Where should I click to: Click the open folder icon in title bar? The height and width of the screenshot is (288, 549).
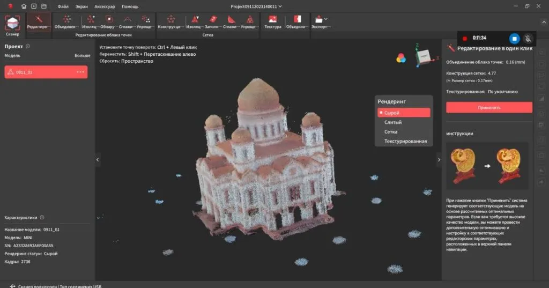coord(44,6)
